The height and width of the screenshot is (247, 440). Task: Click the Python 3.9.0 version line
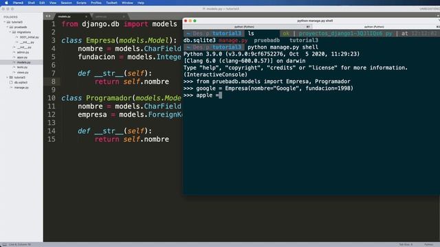pos(272,54)
